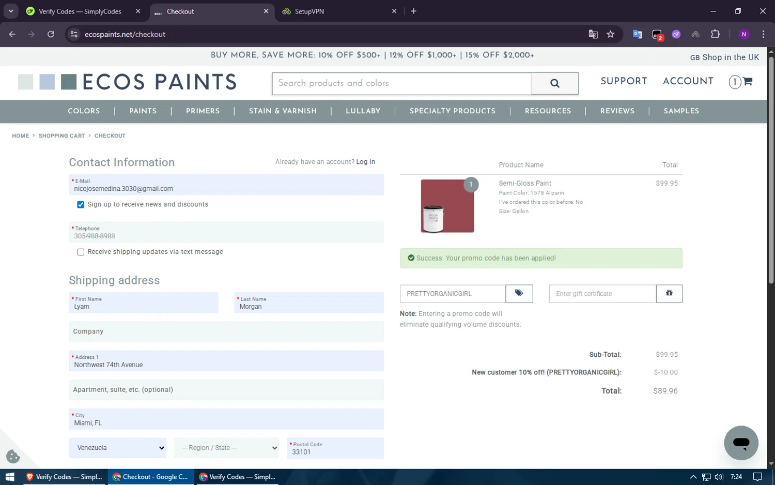Show hidden system tray icons
Viewport: 775px width, 485px height.
(693, 477)
